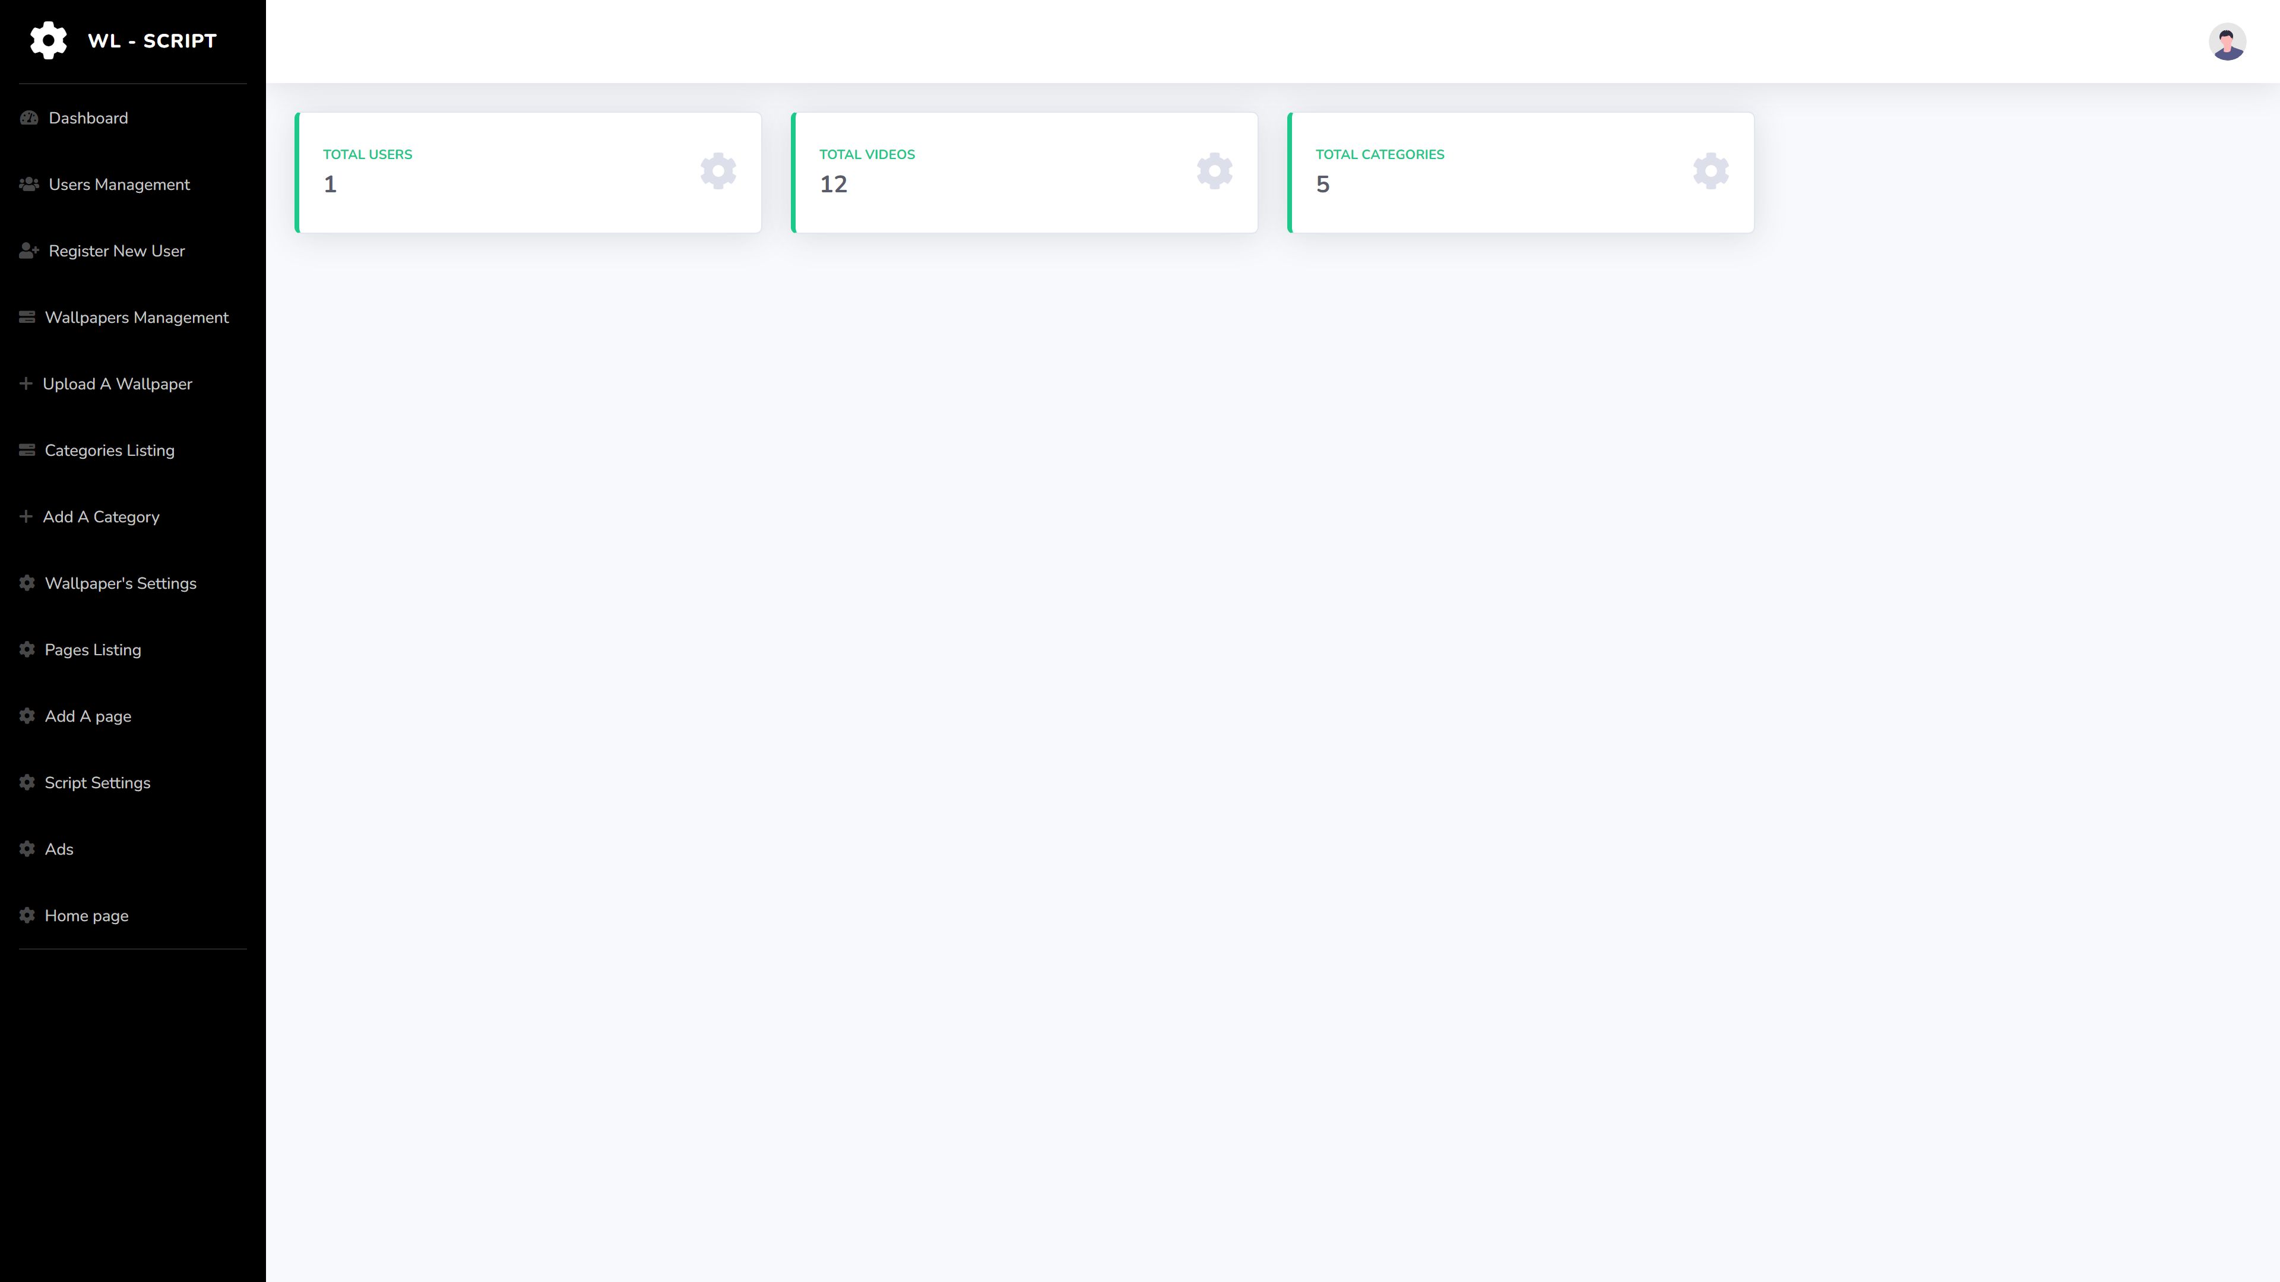Click the plus icon beside Upload A Wallpaper

[26, 383]
